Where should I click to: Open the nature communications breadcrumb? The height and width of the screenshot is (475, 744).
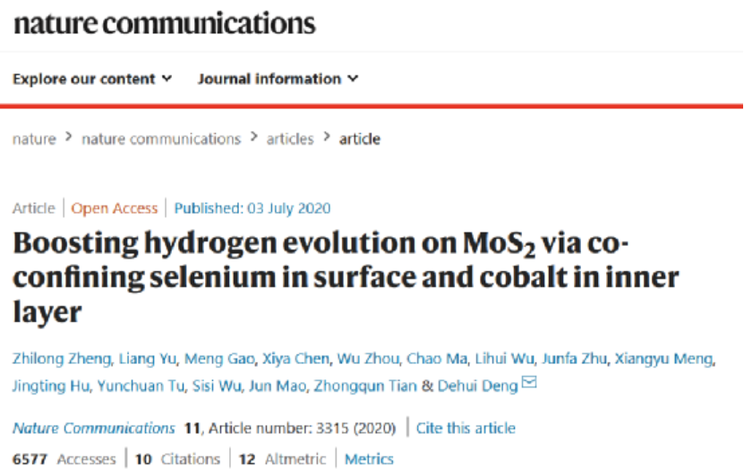[161, 139]
